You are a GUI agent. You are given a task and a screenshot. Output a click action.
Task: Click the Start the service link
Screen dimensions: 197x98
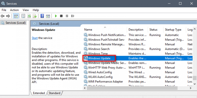tap(35, 38)
